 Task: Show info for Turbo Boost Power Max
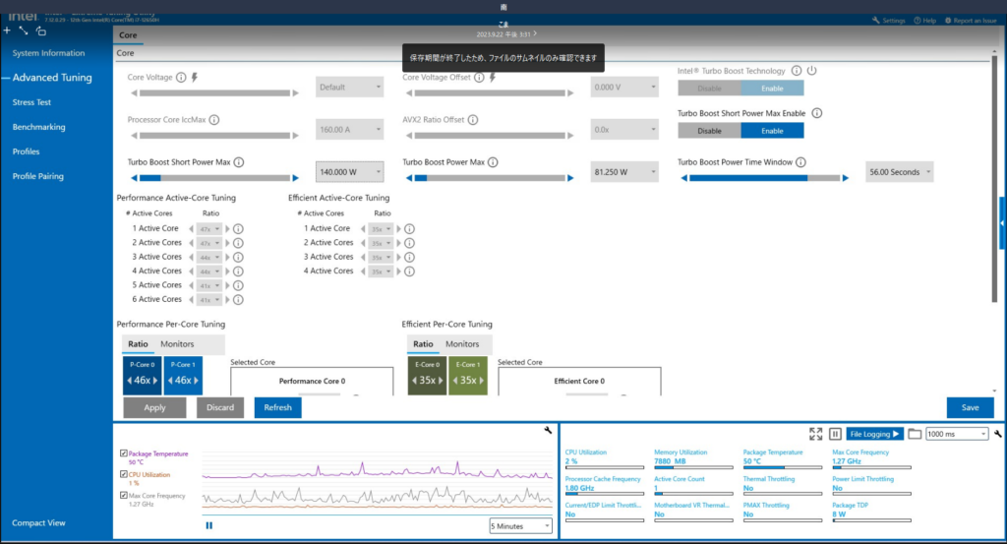(x=493, y=162)
